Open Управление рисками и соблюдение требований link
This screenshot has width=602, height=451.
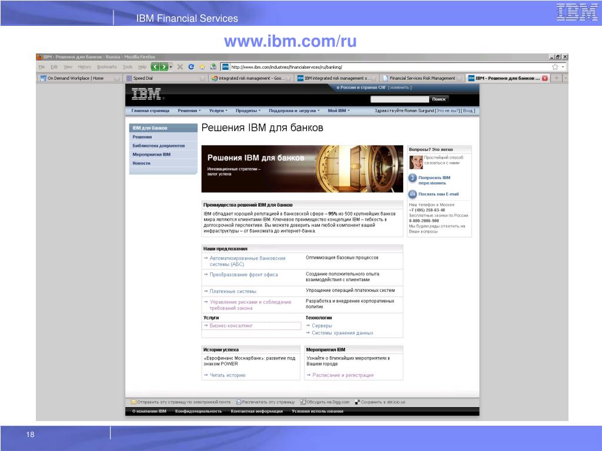click(250, 305)
